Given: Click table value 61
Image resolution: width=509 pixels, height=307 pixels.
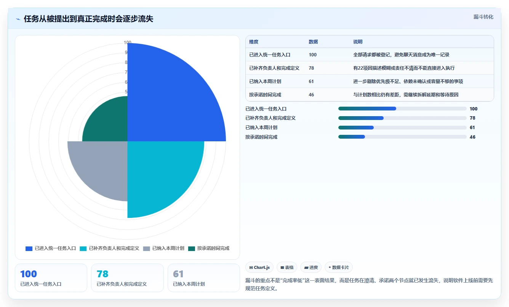Looking at the screenshot, I should (311, 82).
